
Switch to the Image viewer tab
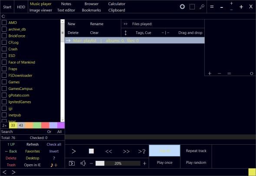(41, 10)
